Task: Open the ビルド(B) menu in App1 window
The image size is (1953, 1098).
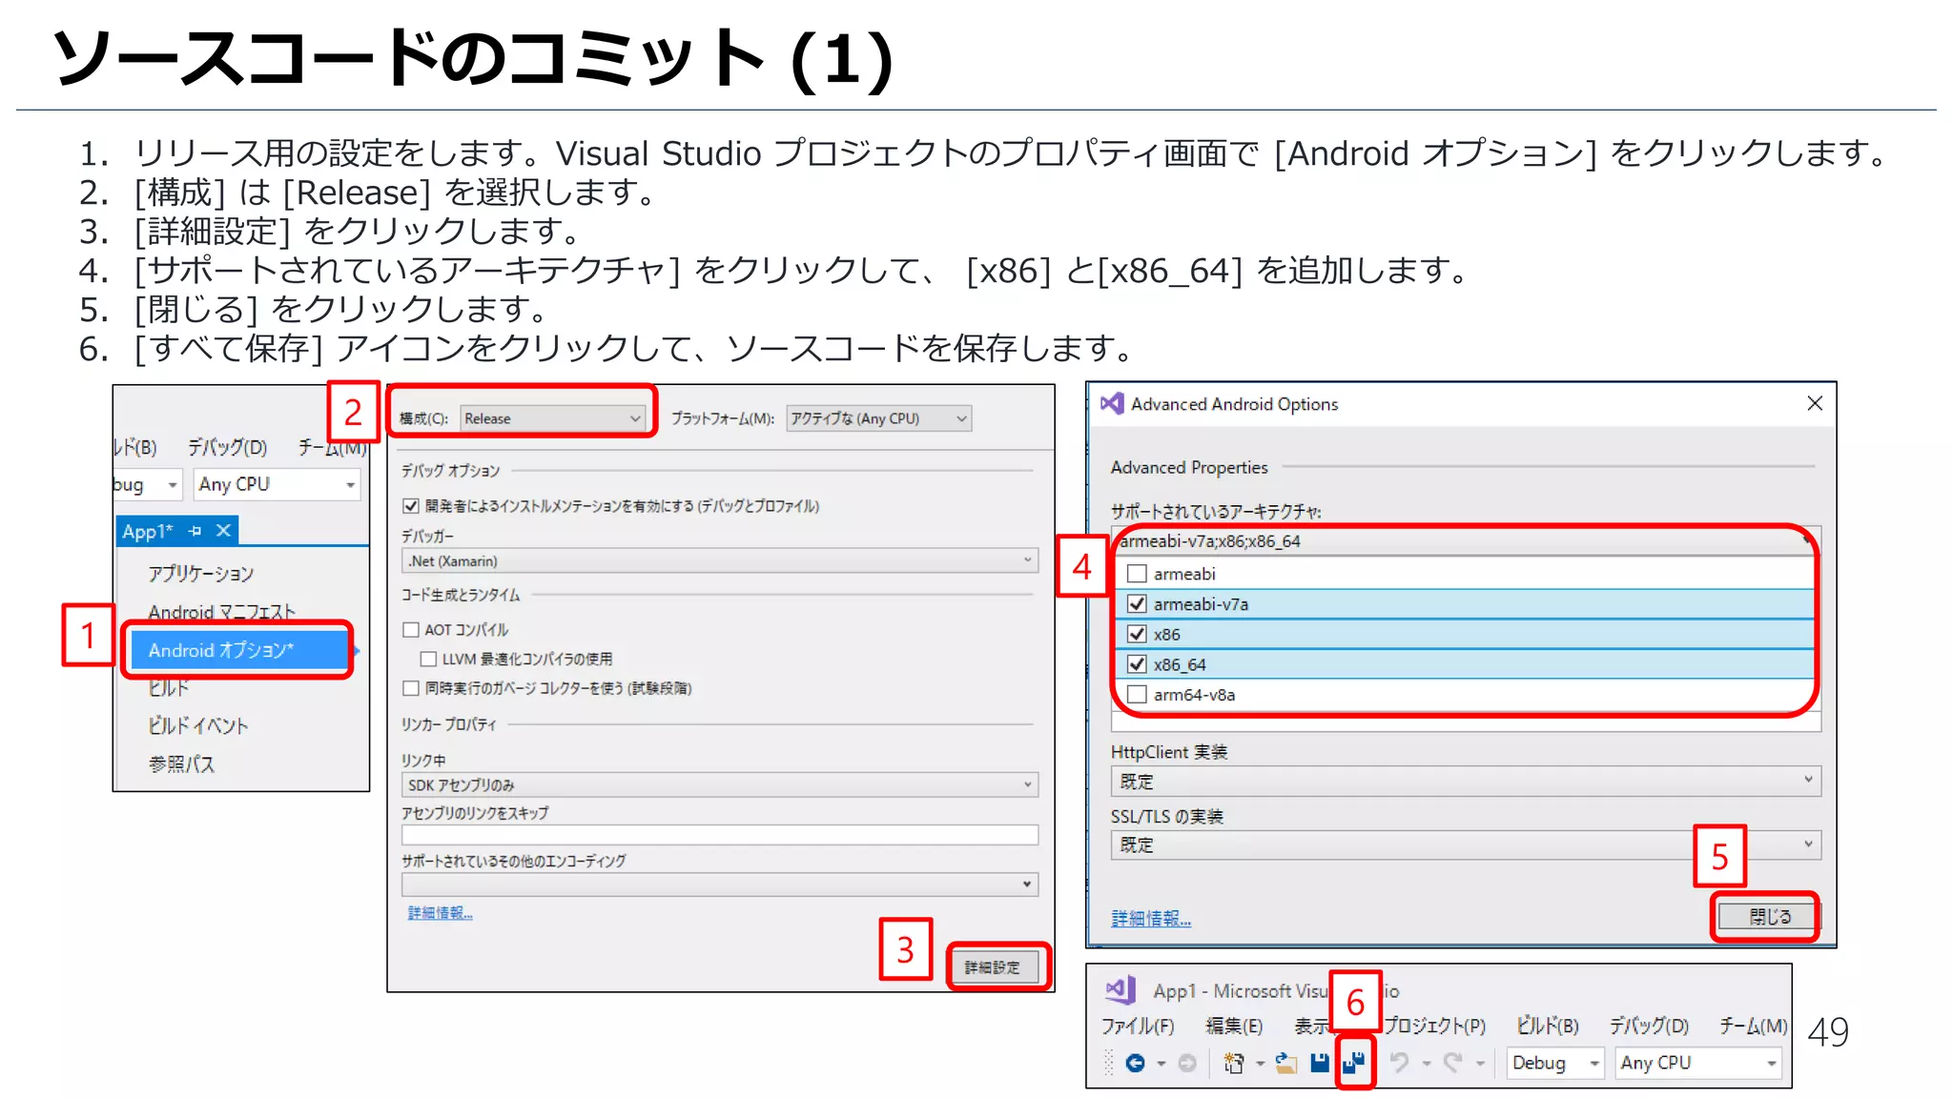Action: point(1548,1026)
